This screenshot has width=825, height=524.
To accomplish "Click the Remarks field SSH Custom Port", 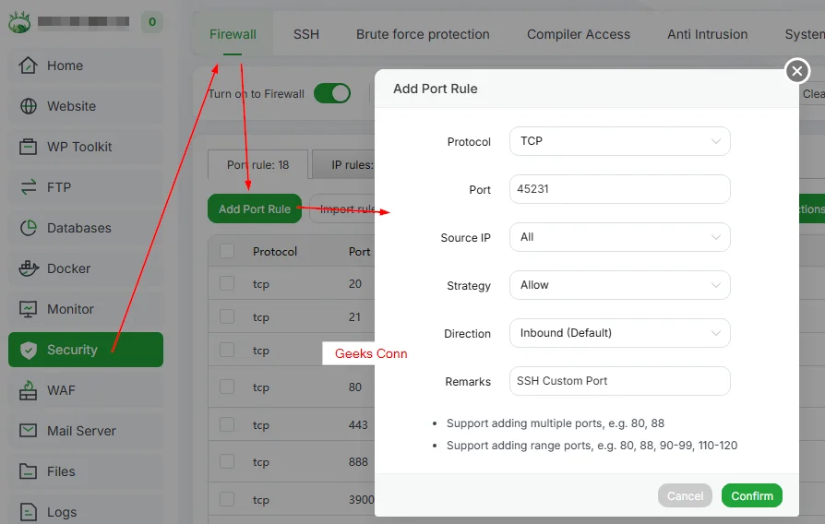I will tap(620, 381).
